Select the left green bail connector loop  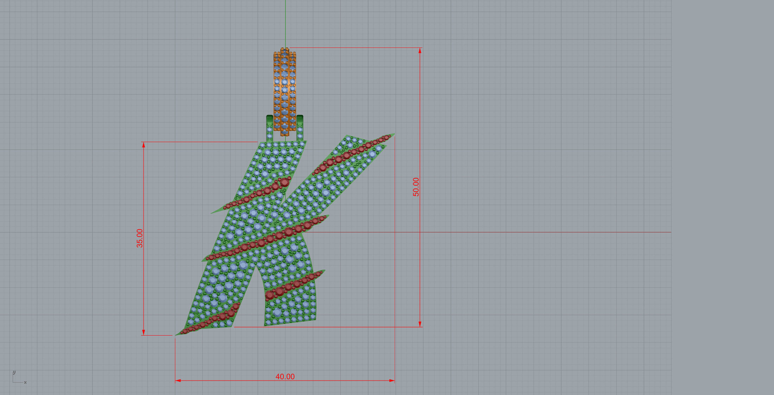(270, 128)
